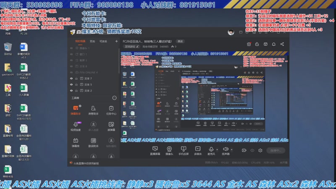Image resolution: width=336 pixels, height=189 pixels.
Task: Open the 直播时间表 folder on desktop
Action: 8,151
